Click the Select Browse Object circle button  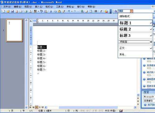coord(138,101)
